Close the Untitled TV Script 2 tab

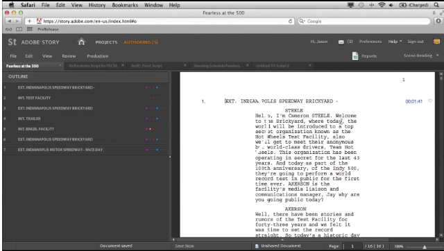(310, 65)
